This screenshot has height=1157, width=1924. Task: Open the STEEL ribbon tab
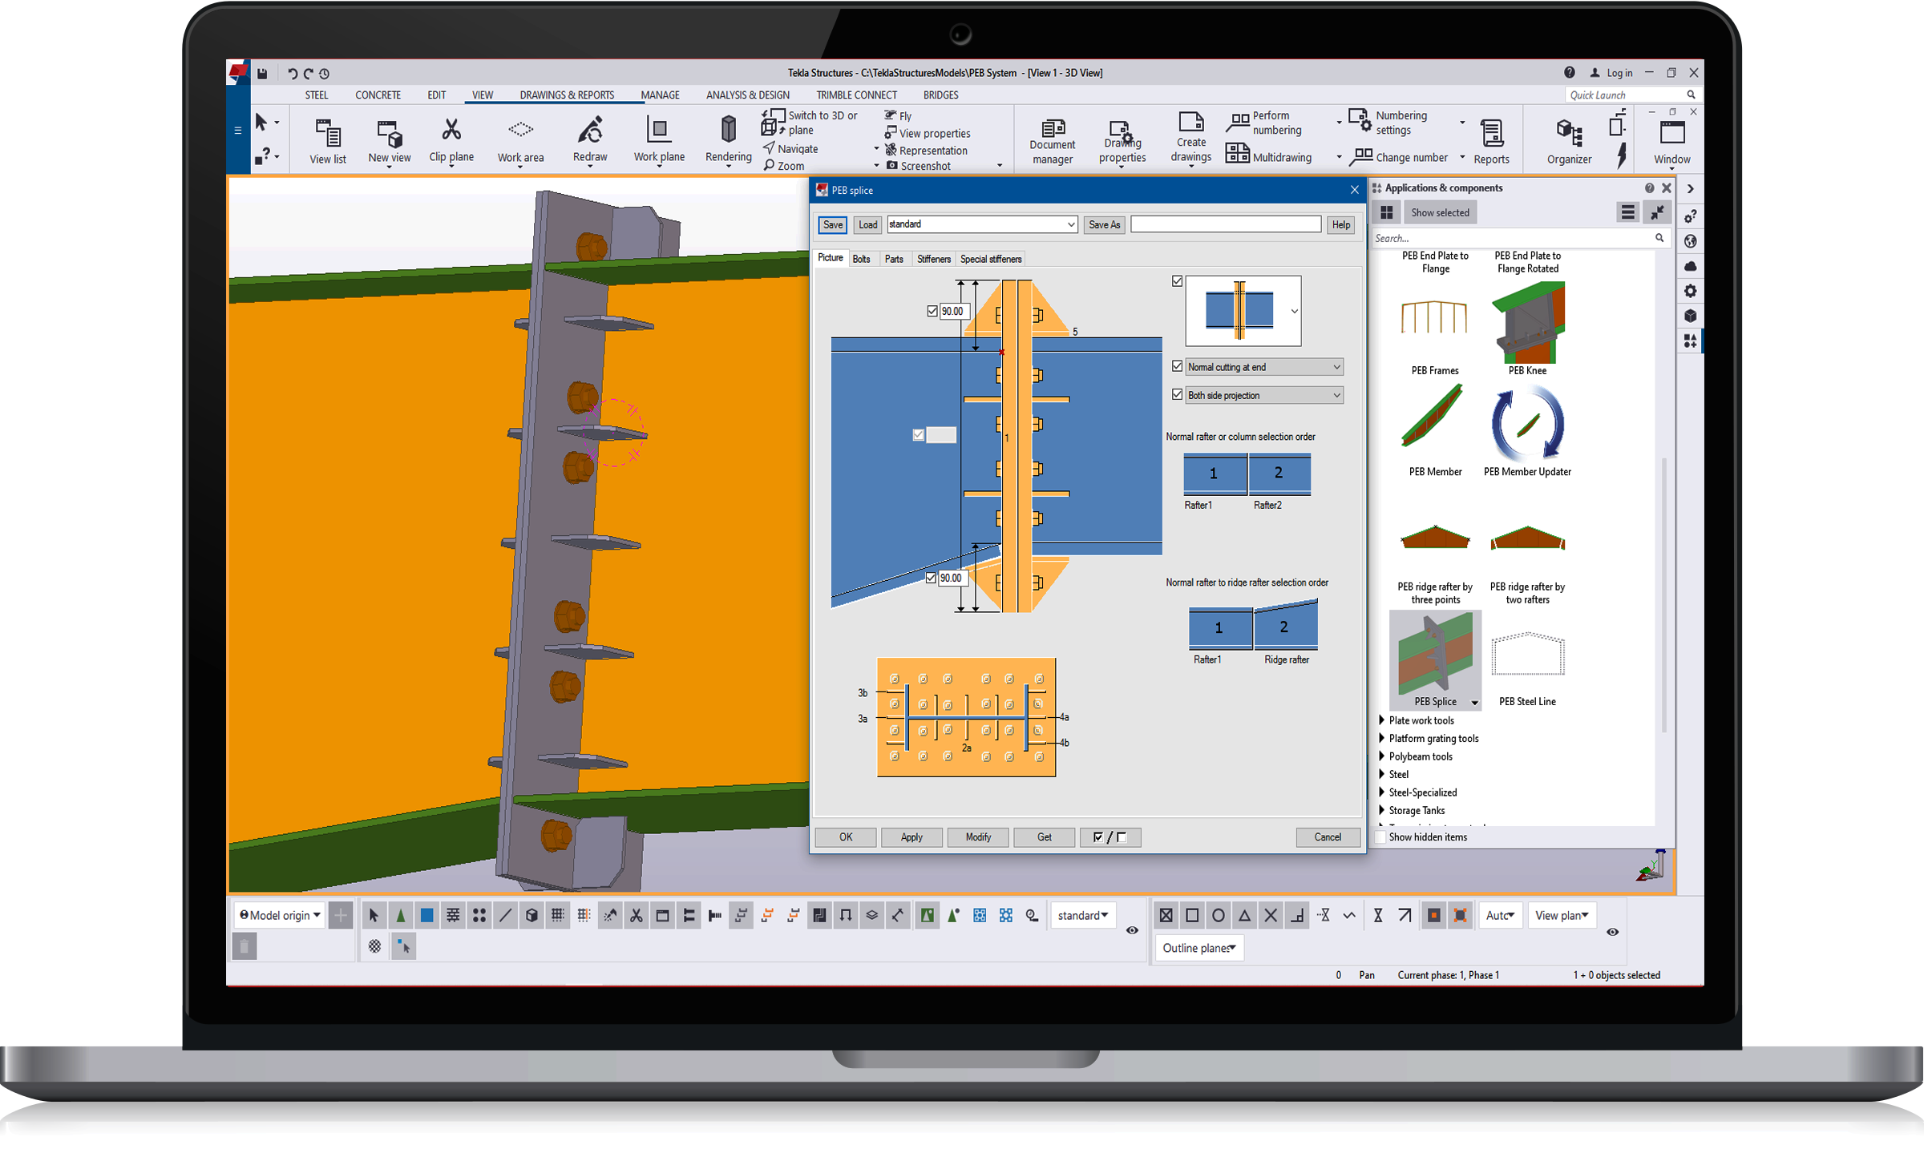pyautogui.click(x=317, y=95)
